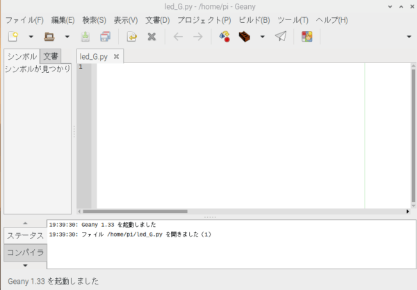Close current file with X toolbar icon

tap(152, 37)
